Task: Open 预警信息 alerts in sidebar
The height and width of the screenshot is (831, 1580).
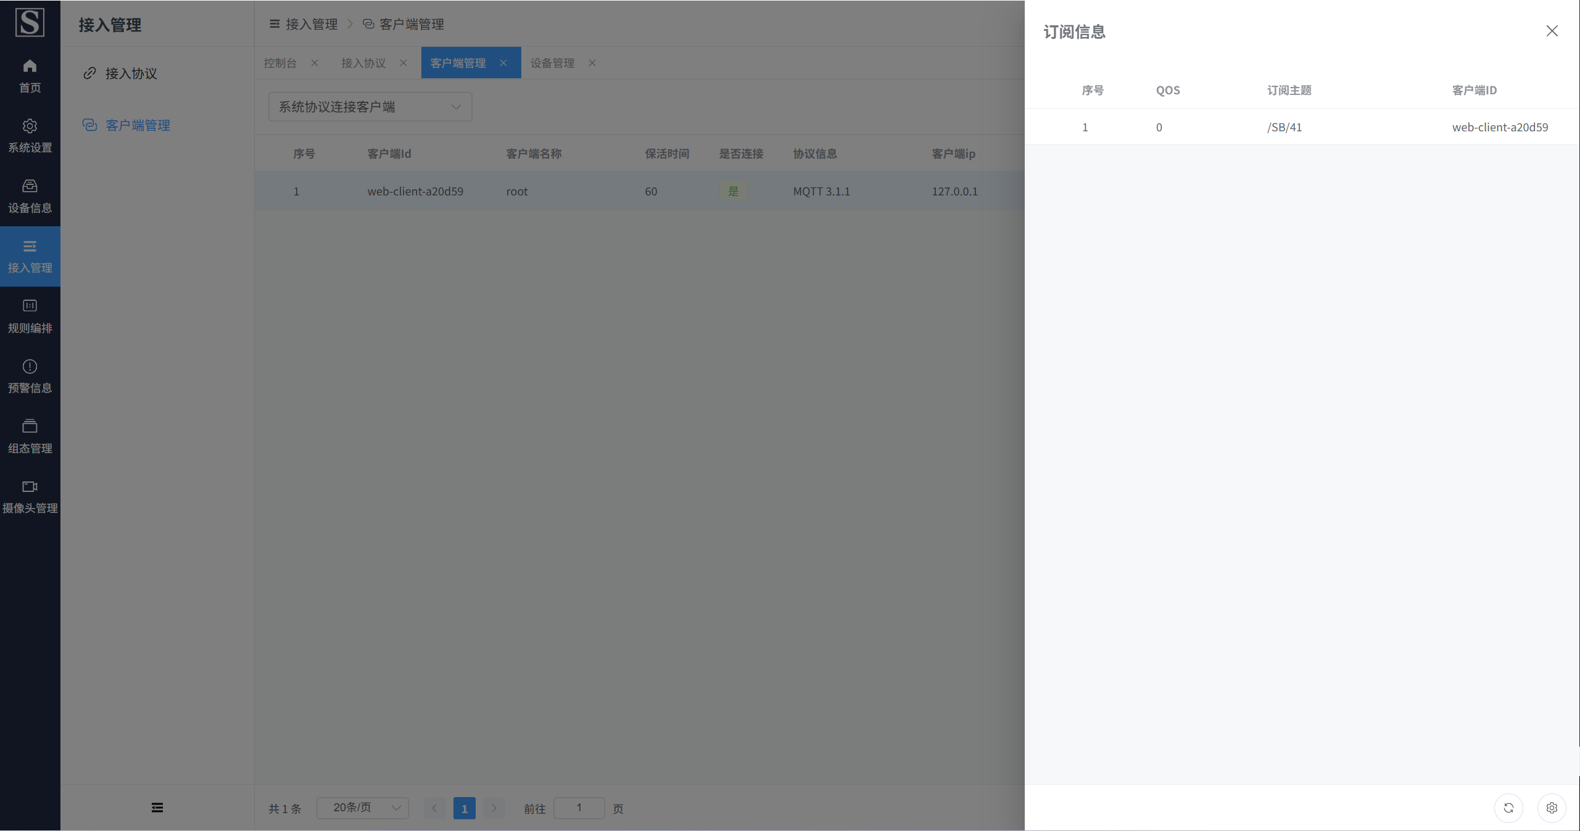Action: pos(30,376)
